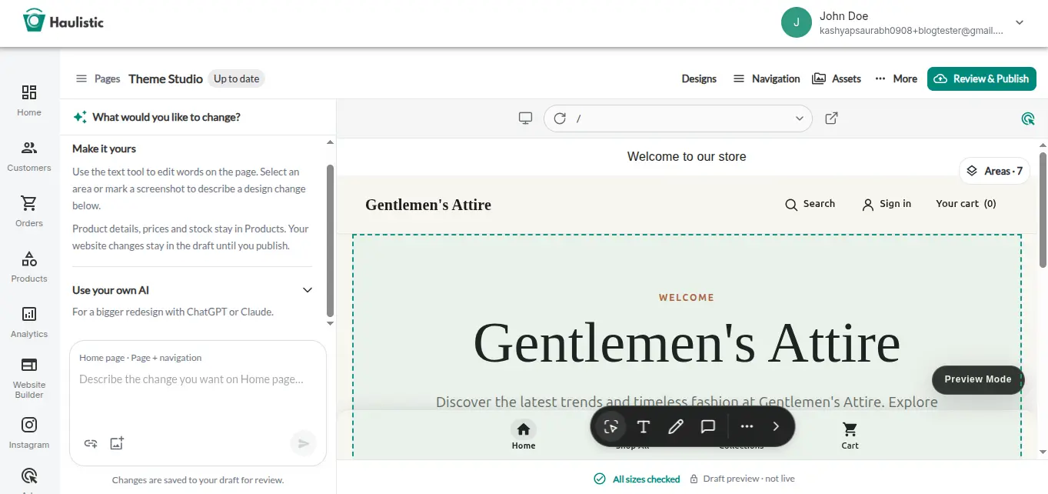Open preview in new tab icon
Viewport: 1048px width, 494px height.
click(831, 118)
